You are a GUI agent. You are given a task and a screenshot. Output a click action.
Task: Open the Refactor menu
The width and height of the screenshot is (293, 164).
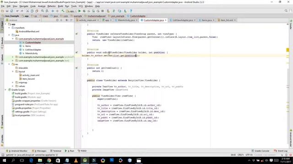[x=51, y=6]
